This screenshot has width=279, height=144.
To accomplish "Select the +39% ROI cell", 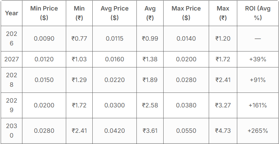I will [258, 59].
